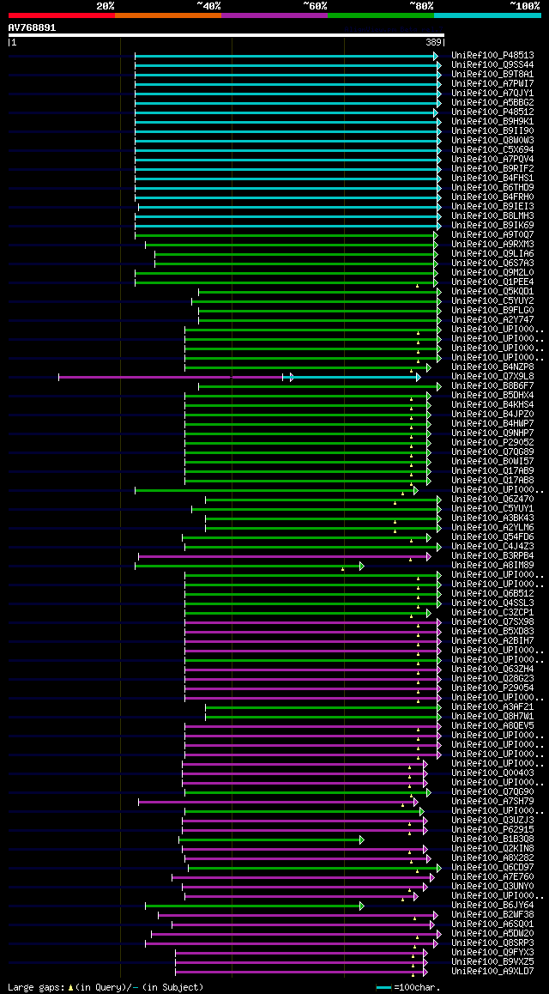The image size is (549, 994).
Task: Select the UniRef100_Q7SX98 label
Action: [x=492, y=621]
